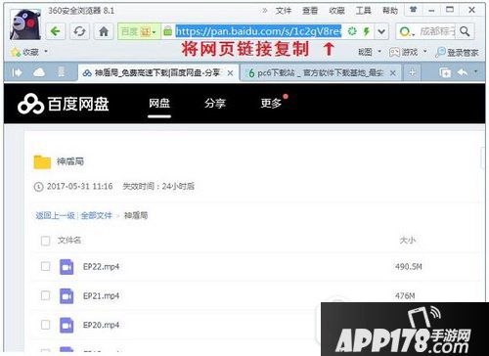Select the highlighted pan.baidu.com URL field
The width and height of the screenshot is (489, 356).
point(258,31)
